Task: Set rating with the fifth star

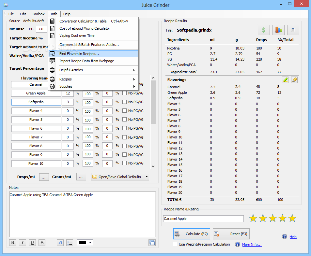Action: (x=292, y=218)
